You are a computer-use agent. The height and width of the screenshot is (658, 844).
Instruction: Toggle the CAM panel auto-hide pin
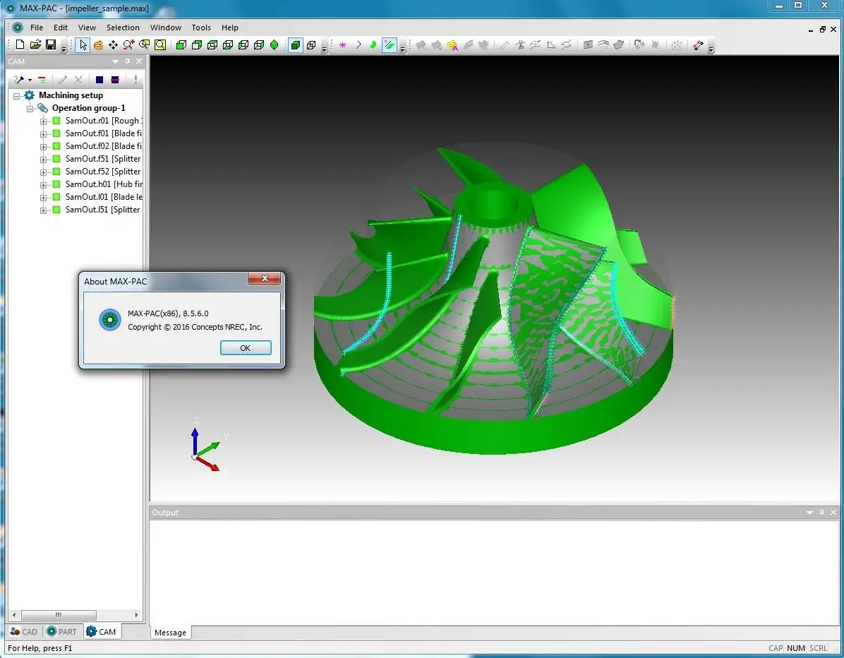(127, 61)
